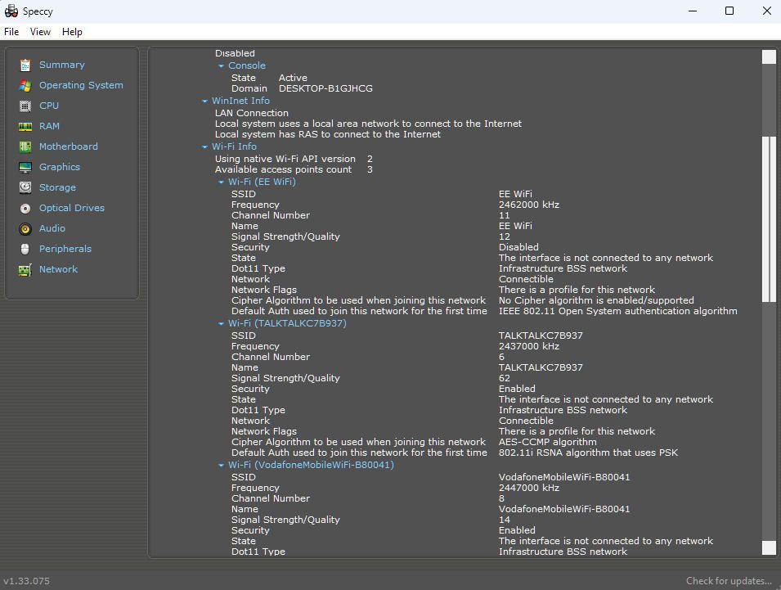Collapse the Wi-Fi (EE WiFi) entry

(x=221, y=182)
